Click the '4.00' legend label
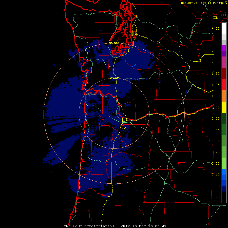 [216, 28]
